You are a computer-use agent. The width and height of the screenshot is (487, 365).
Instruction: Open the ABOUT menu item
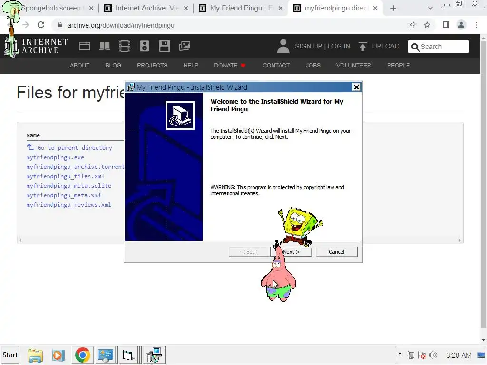pos(79,66)
